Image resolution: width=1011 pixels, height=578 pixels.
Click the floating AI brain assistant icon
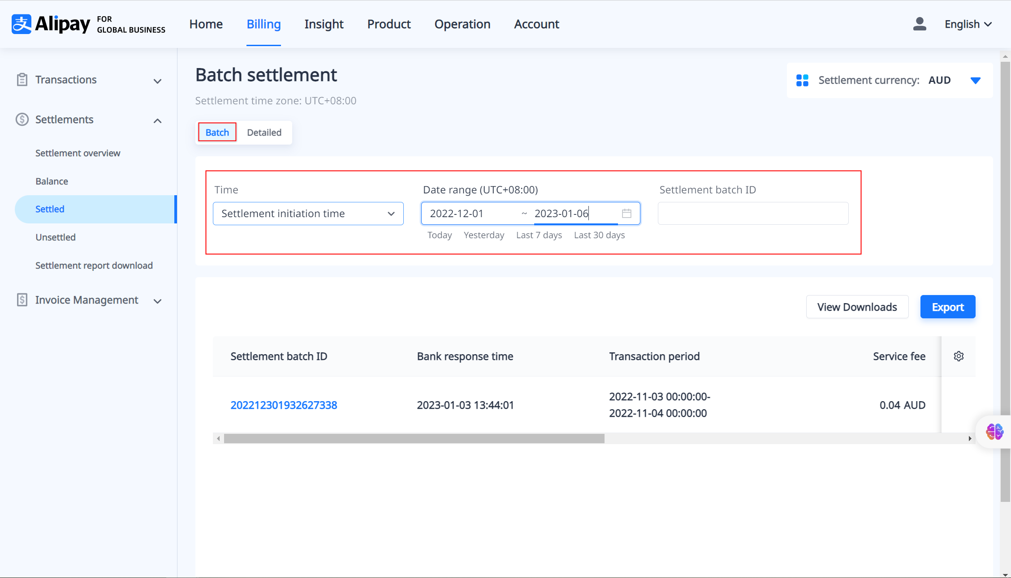point(994,432)
